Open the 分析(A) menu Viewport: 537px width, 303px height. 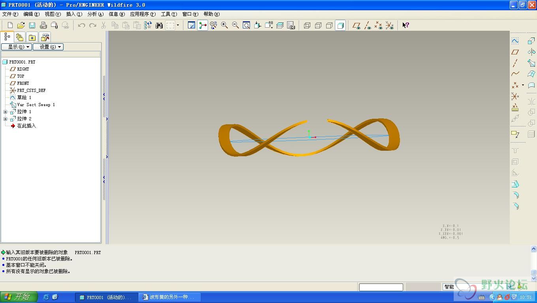tap(96, 14)
